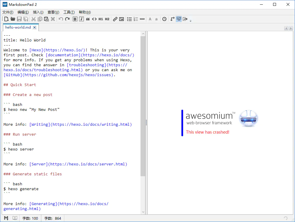Click the '### Generate static files' heading
295x222 pixels.
pos(32,174)
